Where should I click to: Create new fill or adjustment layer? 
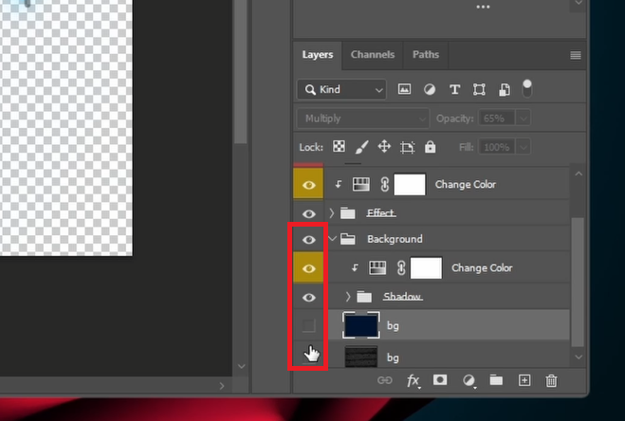[469, 381]
